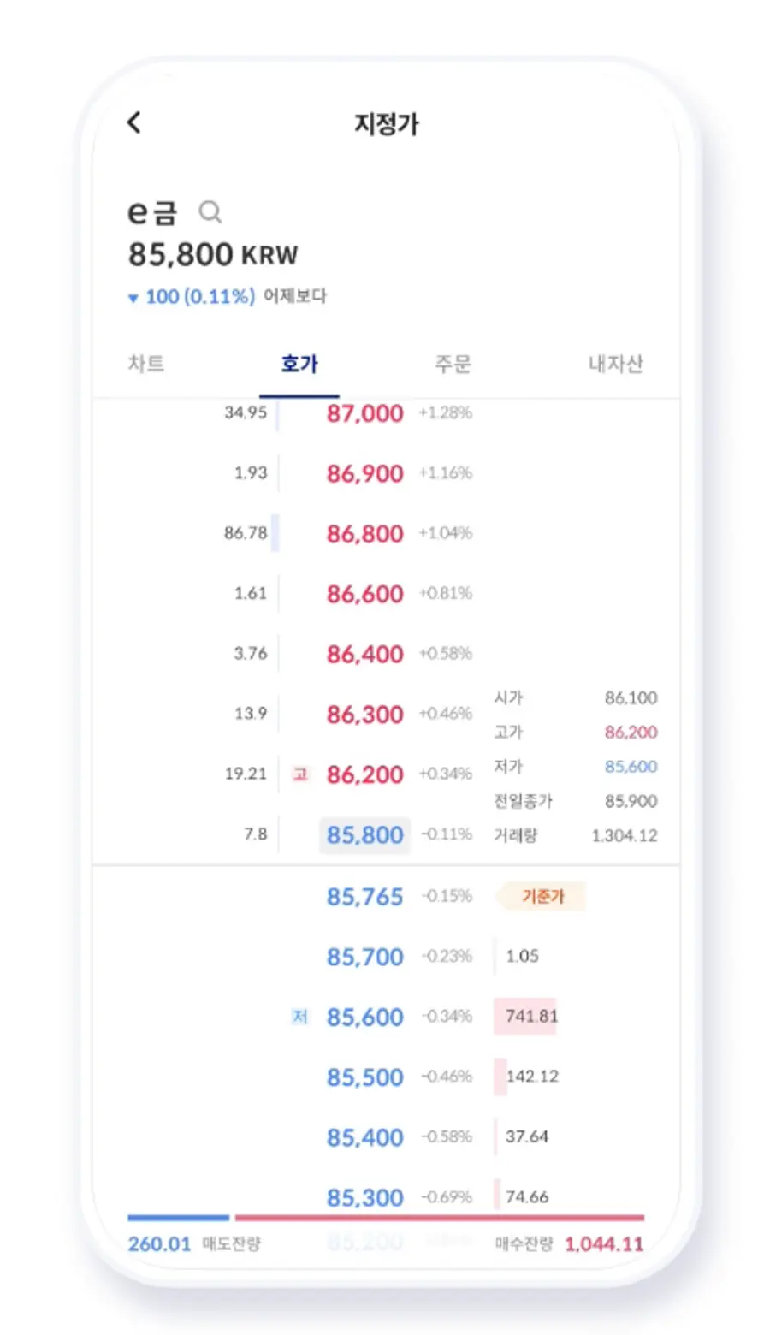Click the 86.78 ask volume bar
770x1335 pixels.
tap(275, 533)
